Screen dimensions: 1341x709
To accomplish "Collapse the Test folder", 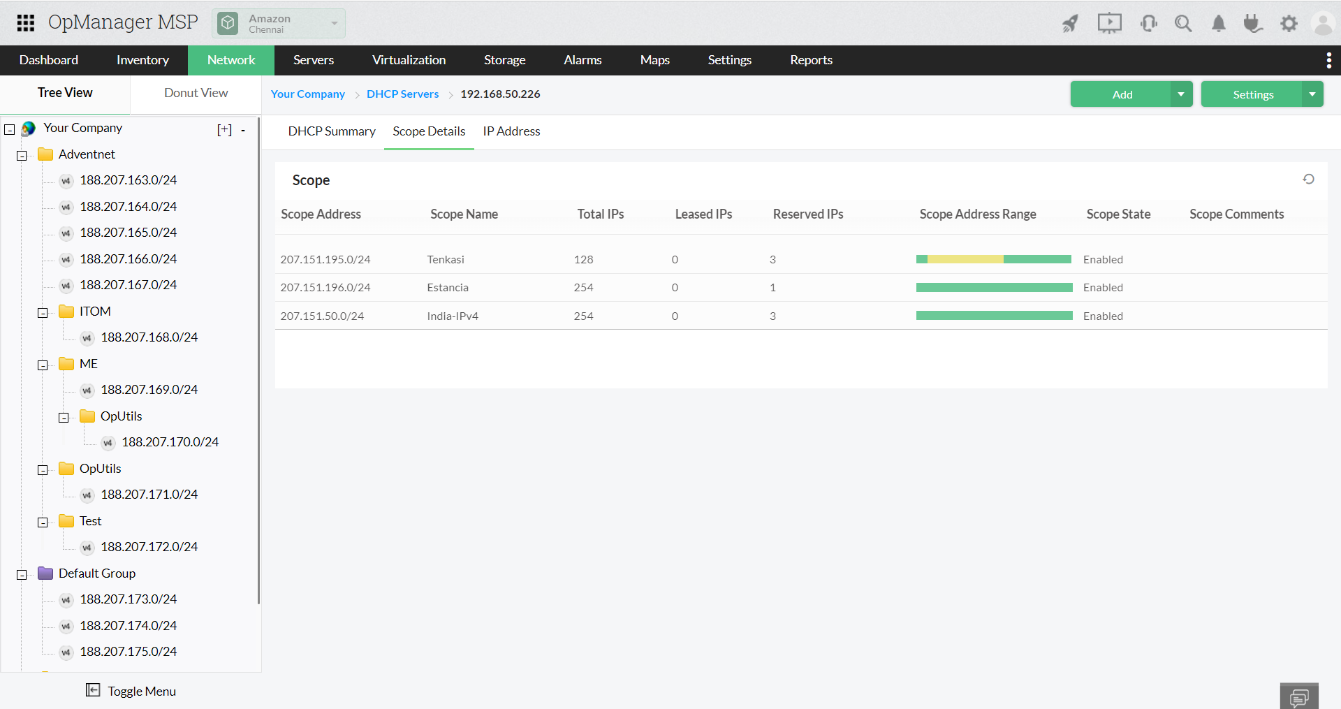I will [43, 522].
